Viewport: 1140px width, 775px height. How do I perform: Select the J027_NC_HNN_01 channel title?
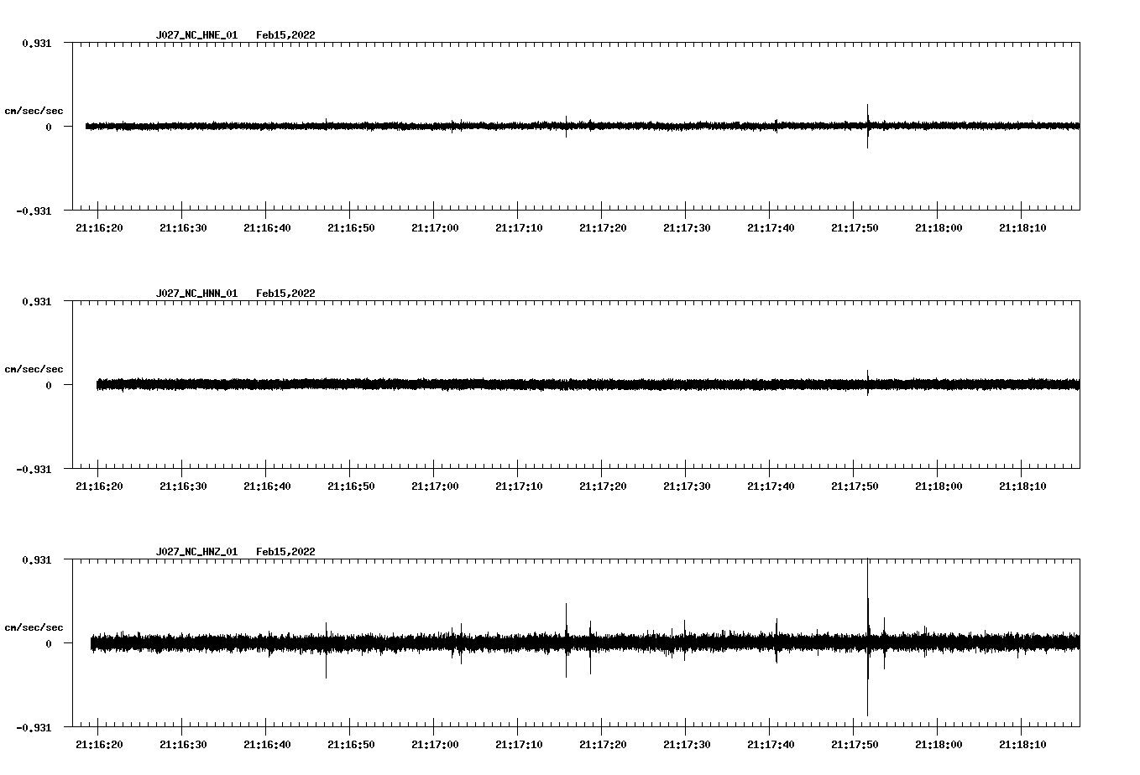[x=196, y=294]
